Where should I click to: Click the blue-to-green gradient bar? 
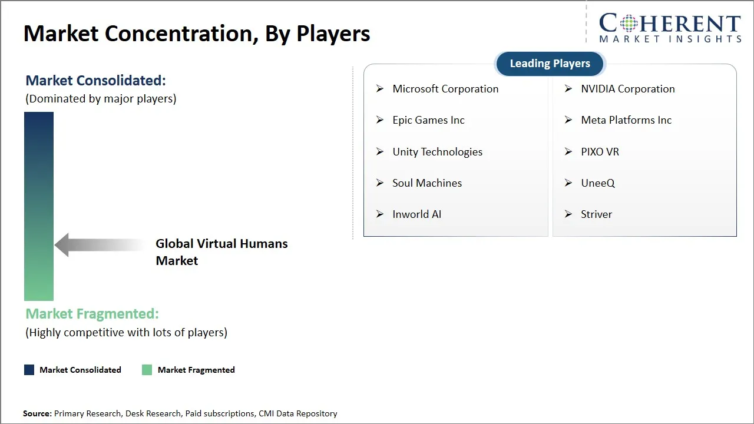pyautogui.click(x=38, y=206)
